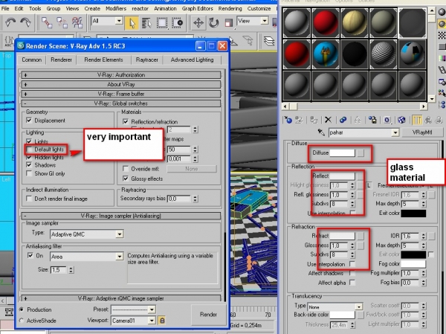Switch to the Advanced Lighting tab
446x334 pixels.
pos(192,60)
